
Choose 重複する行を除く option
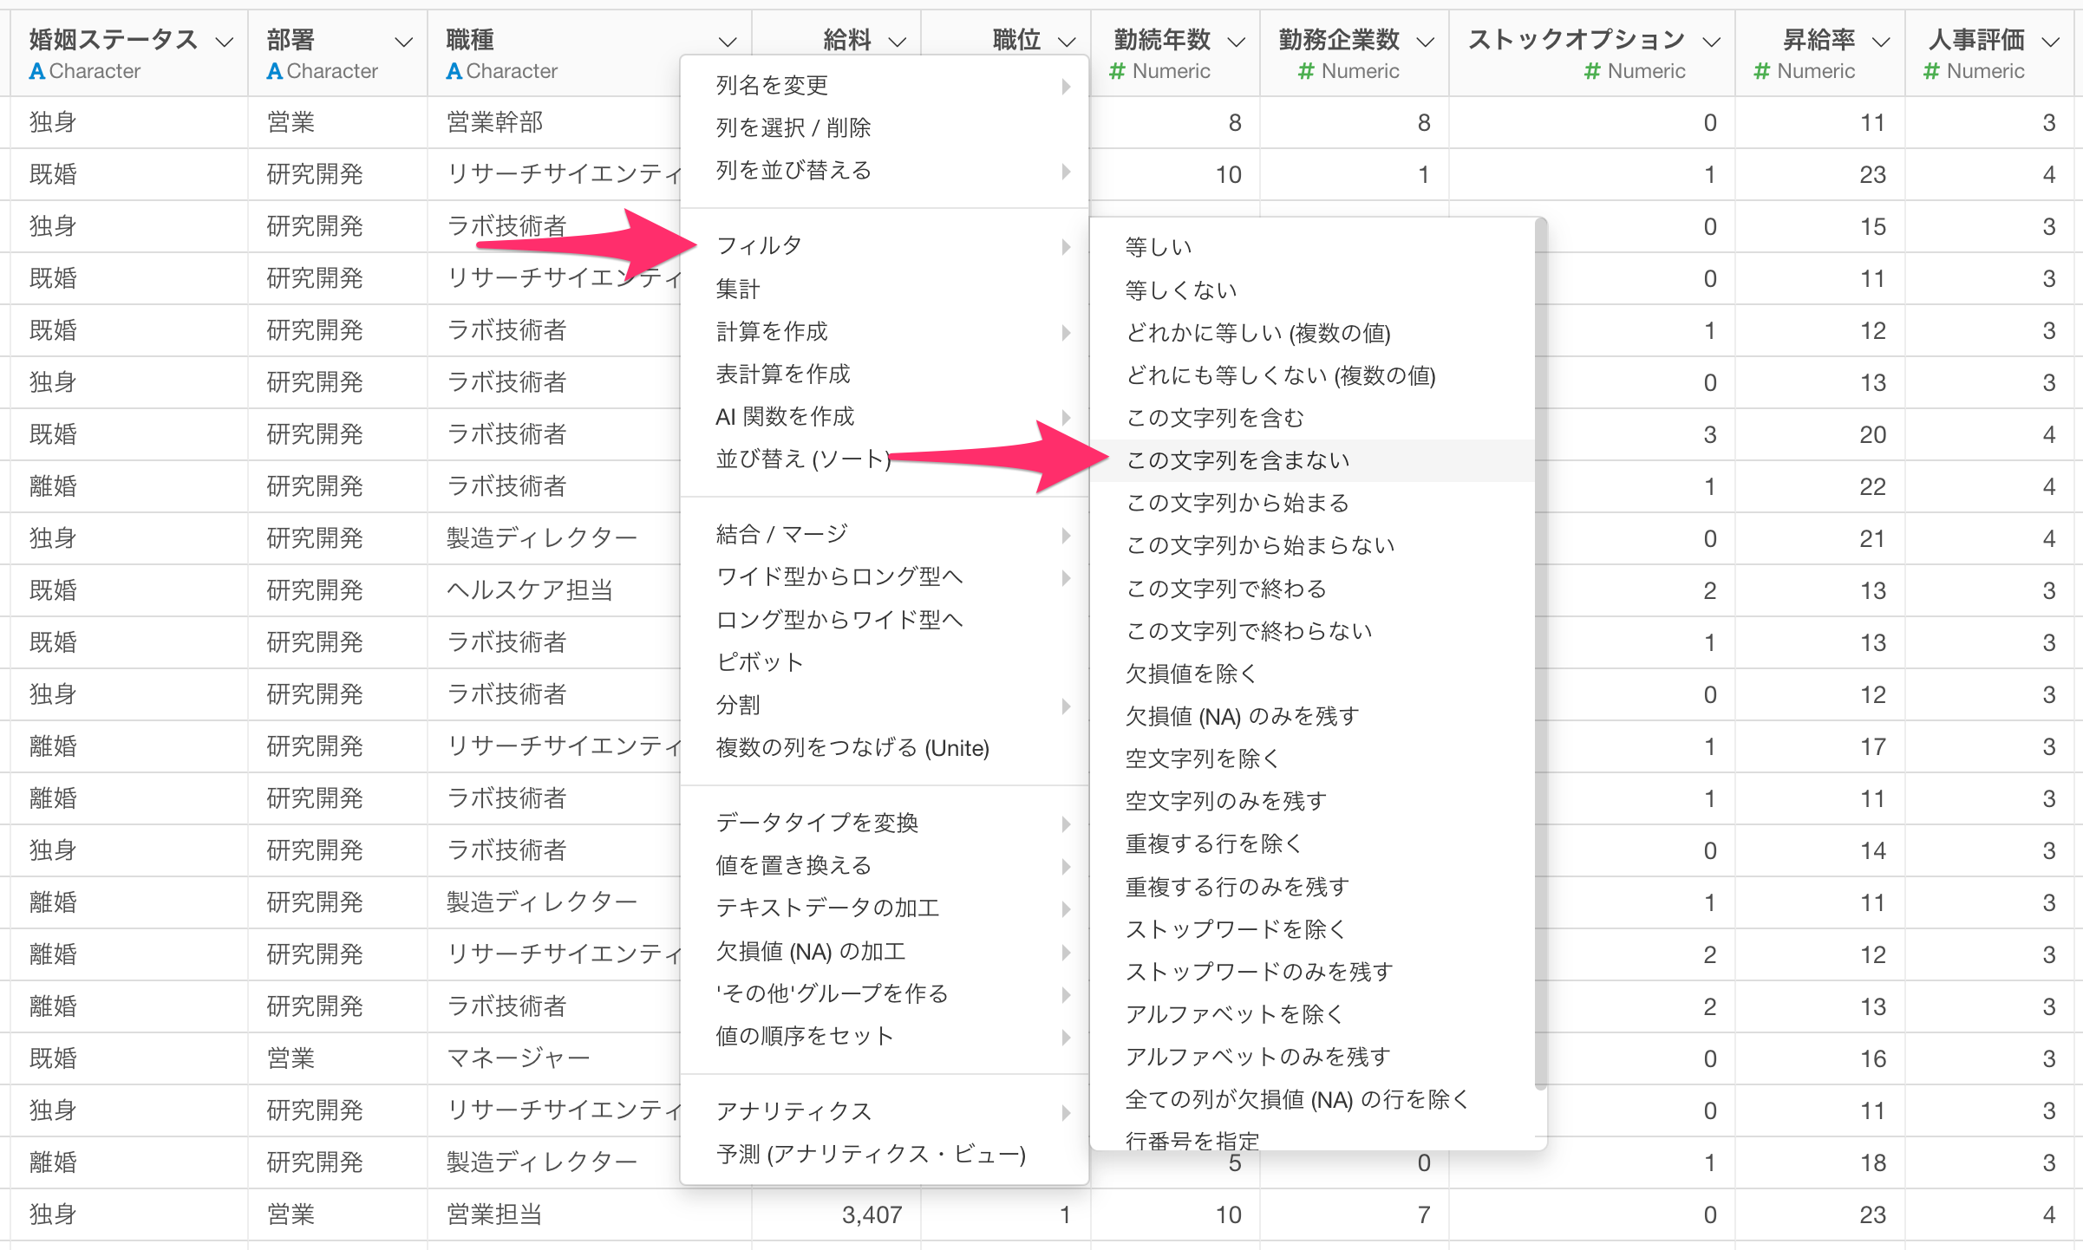tap(1213, 843)
